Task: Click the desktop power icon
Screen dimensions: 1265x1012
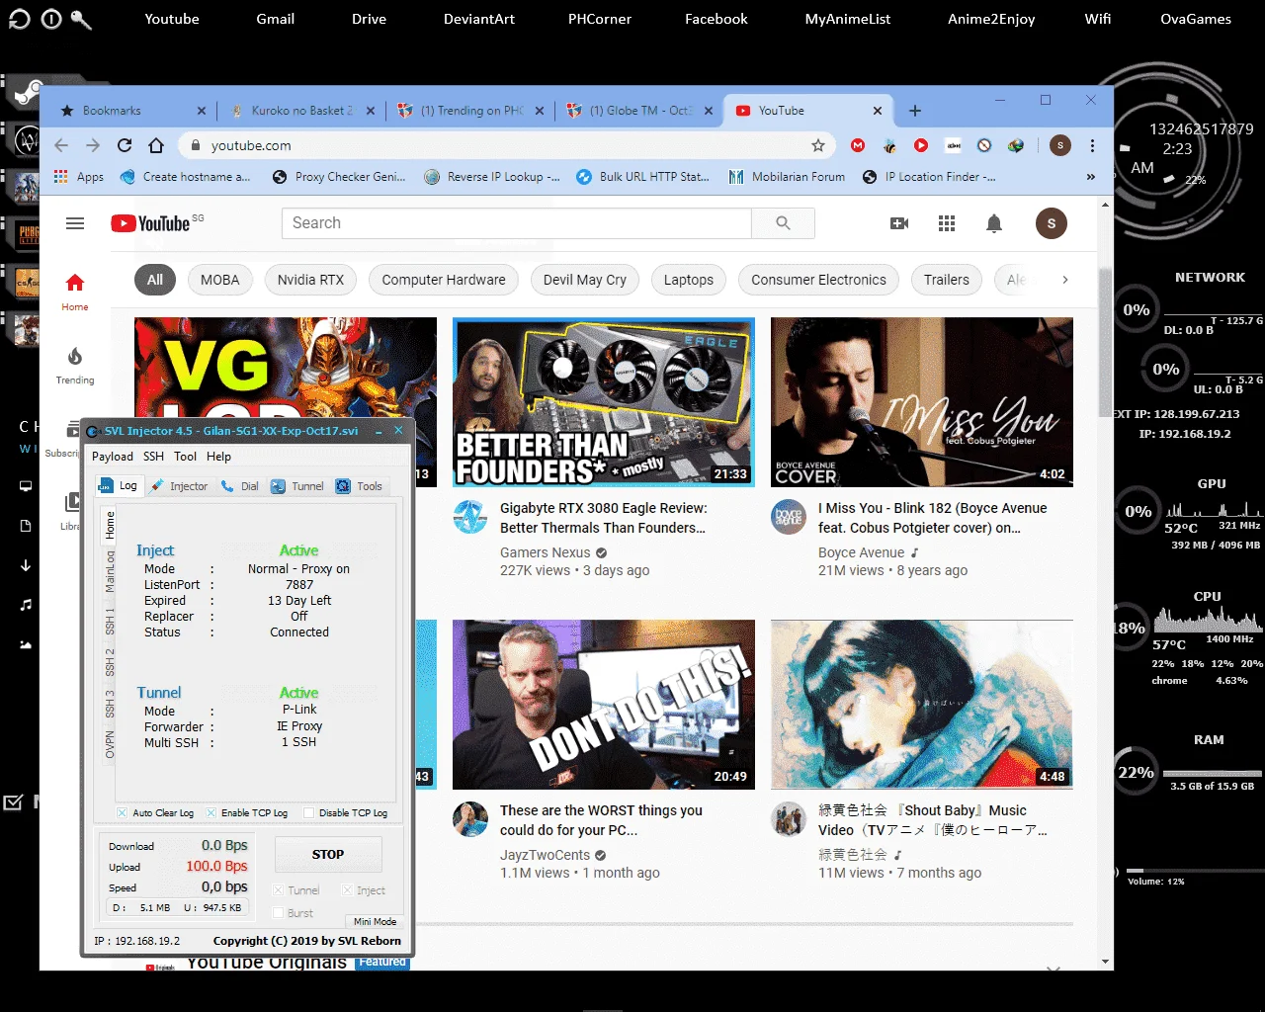Action: tap(51, 19)
